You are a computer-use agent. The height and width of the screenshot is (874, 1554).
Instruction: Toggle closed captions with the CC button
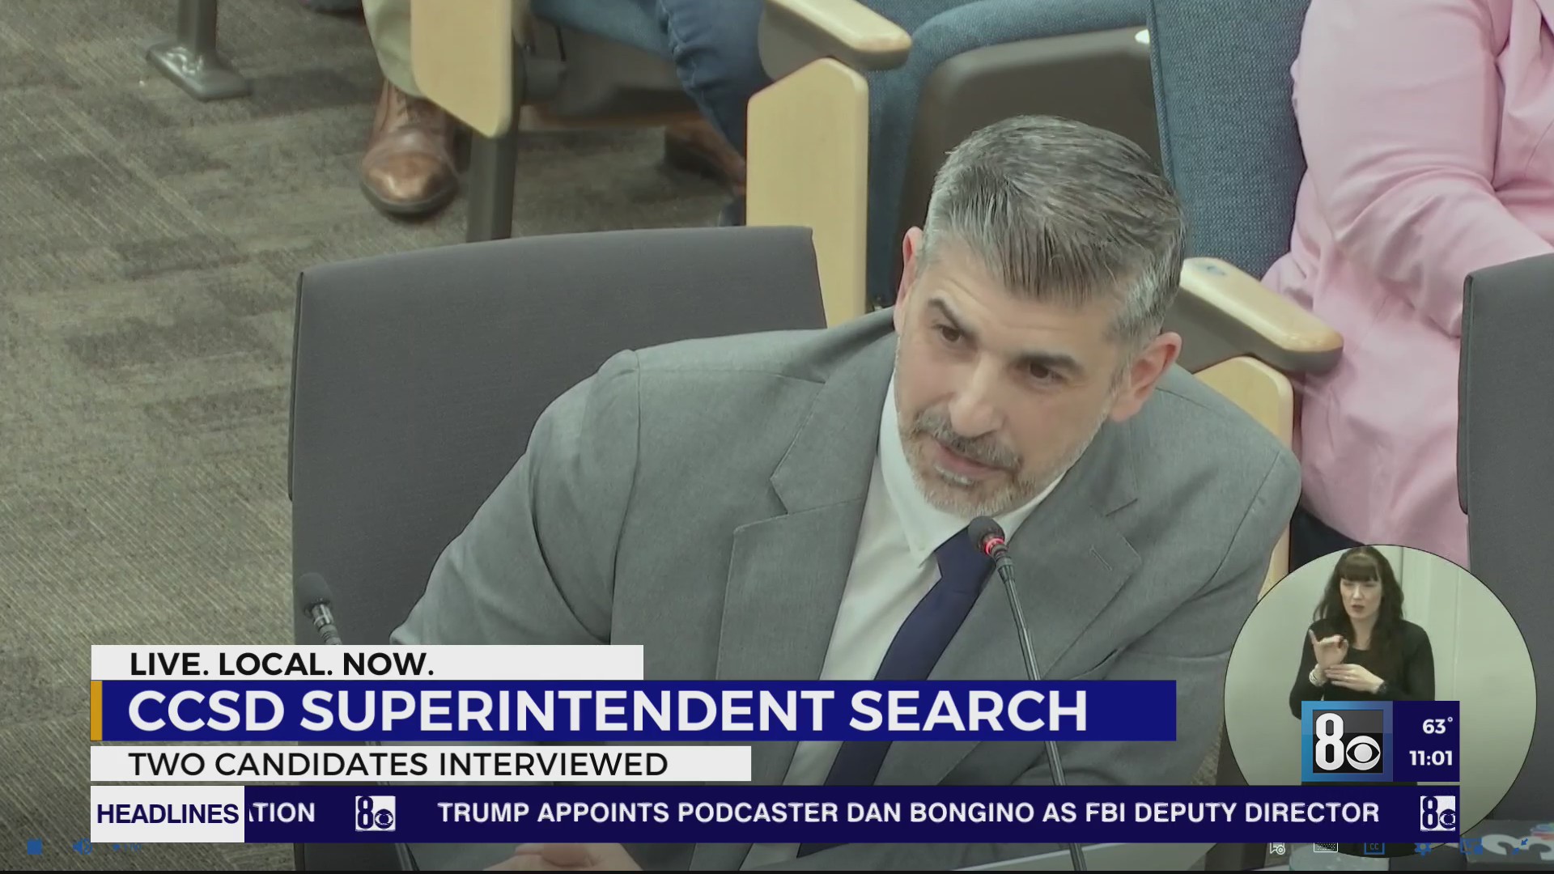1374,850
